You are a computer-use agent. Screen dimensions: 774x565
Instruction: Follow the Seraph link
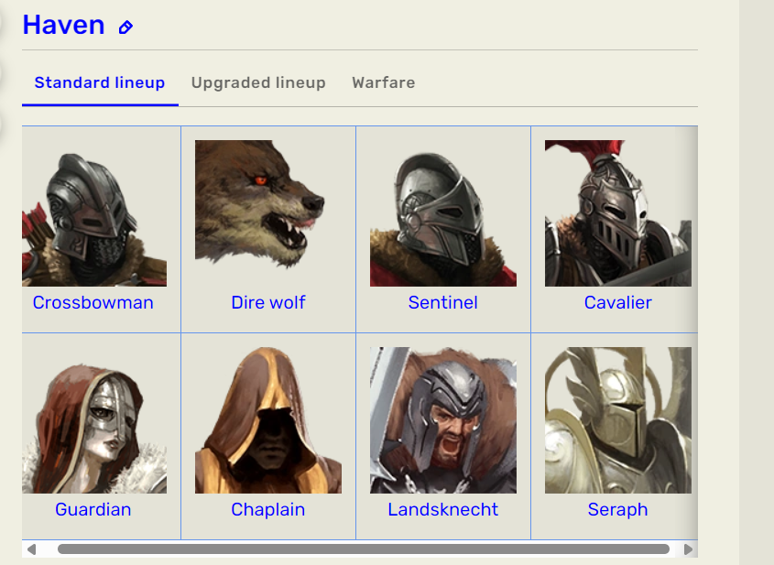click(x=618, y=509)
